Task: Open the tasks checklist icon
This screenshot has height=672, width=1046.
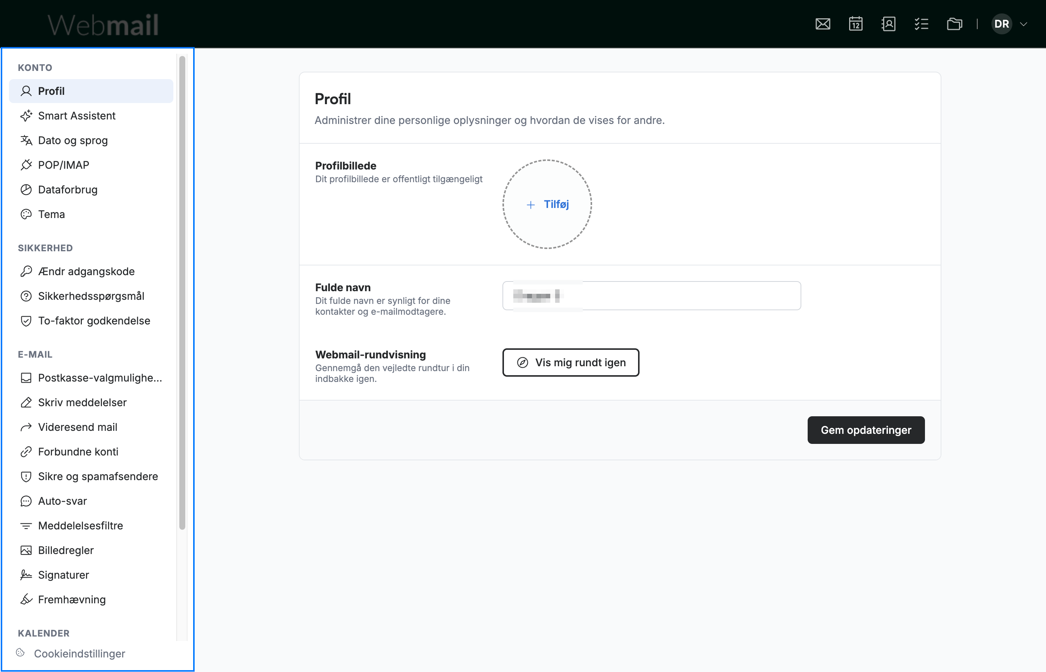Action: pyautogui.click(x=921, y=24)
